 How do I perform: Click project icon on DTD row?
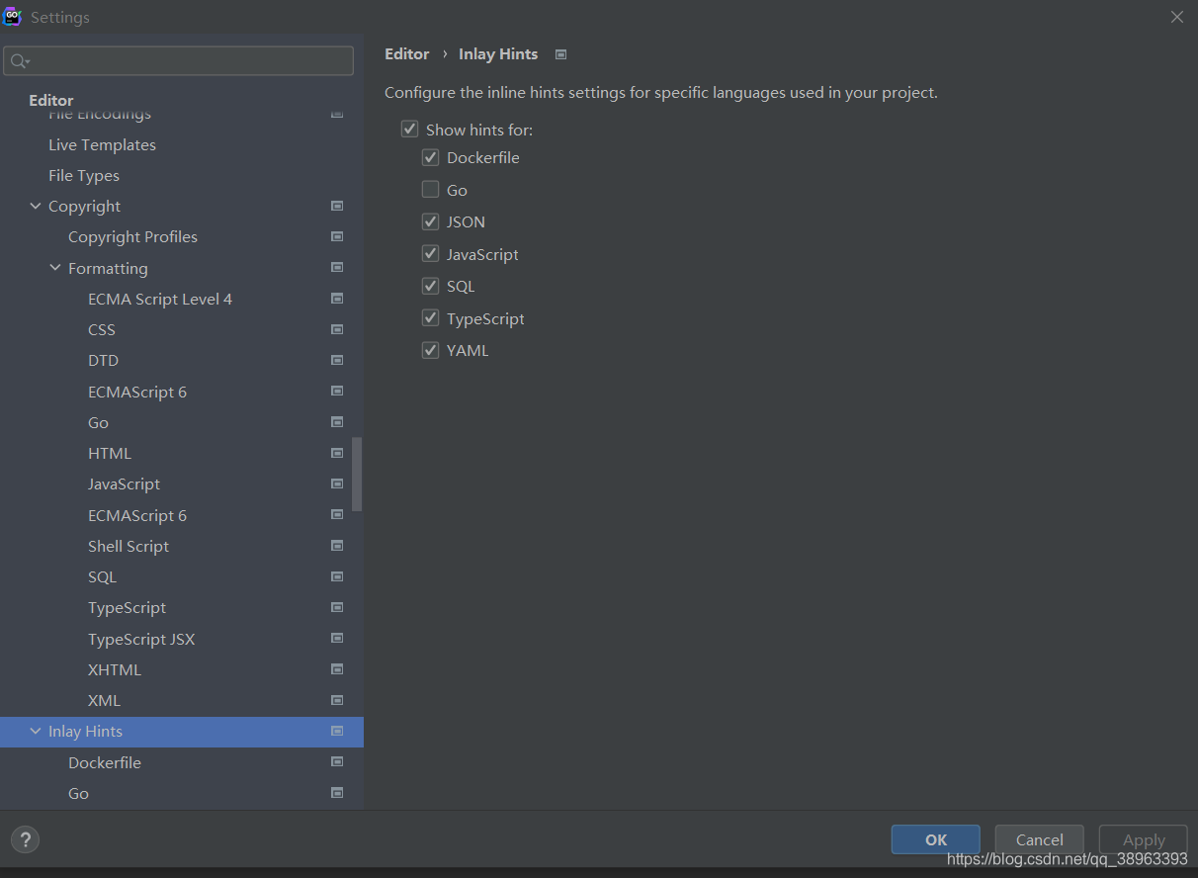tap(337, 360)
